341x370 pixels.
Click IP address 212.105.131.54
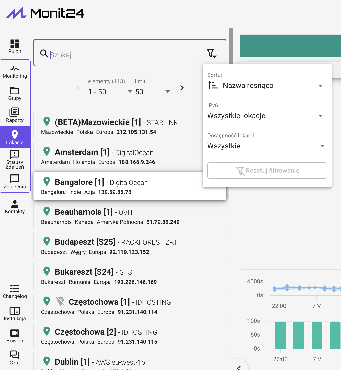pos(136,132)
